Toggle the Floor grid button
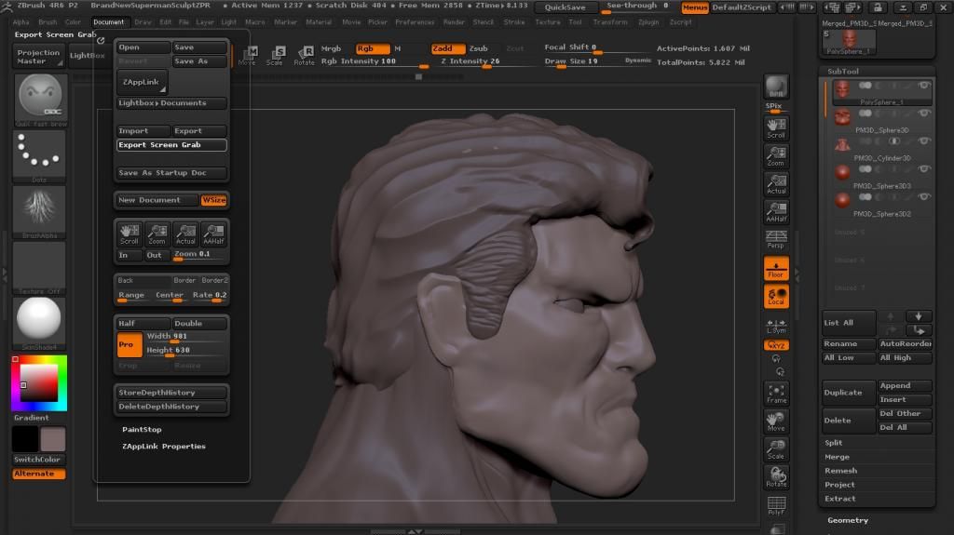Viewport: 954px width, 535px height. [x=776, y=268]
